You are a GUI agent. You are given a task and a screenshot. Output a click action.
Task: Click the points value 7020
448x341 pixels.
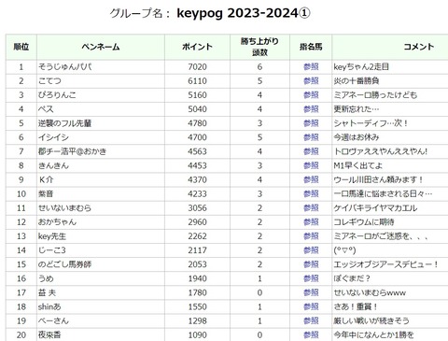[197, 66]
